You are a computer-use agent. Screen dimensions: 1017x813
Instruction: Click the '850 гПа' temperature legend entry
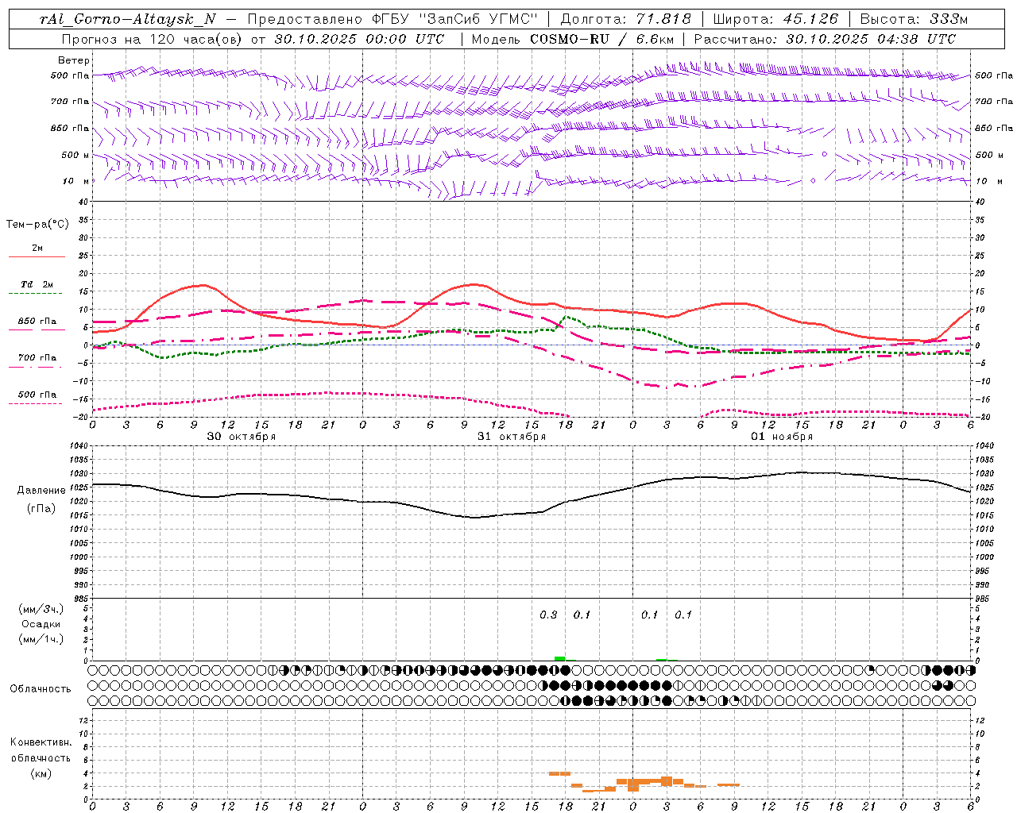[x=37, y=322]
